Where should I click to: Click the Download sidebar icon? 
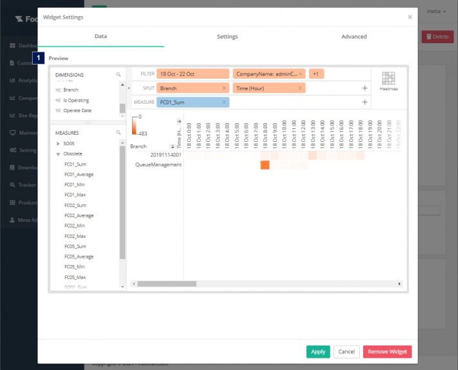12,168
